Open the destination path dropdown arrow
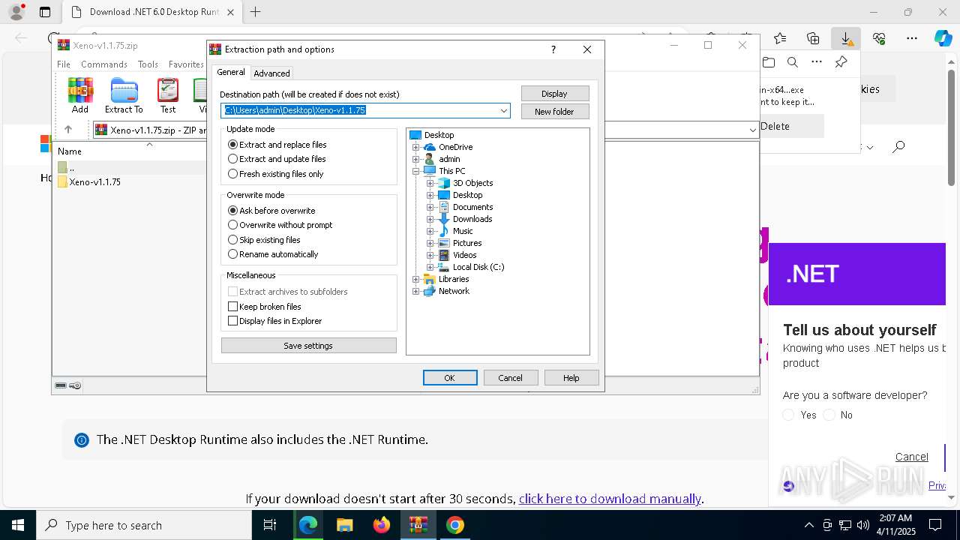 coord(504,111)
